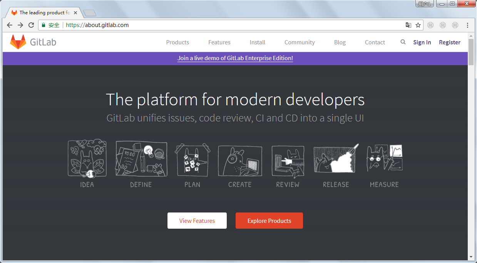Screen dimensions: 477x263
Task: Click the PLAN stage illustration
Action: point(192,158)
